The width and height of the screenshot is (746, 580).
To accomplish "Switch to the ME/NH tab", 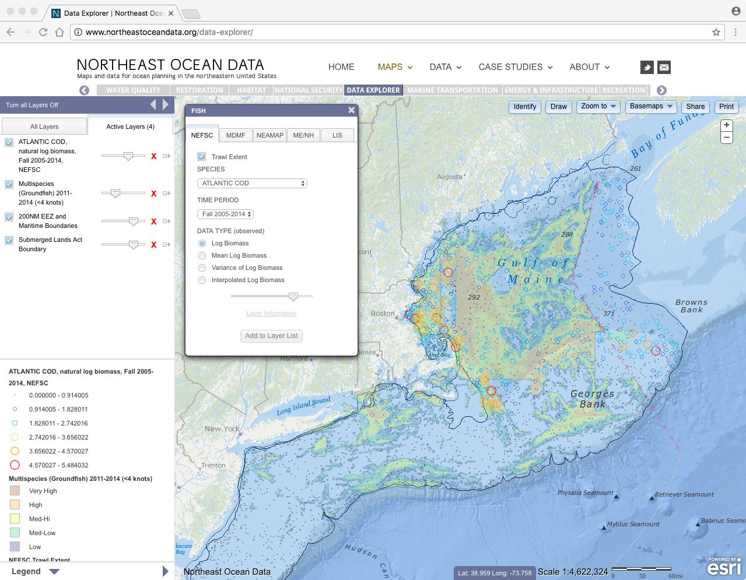I will tap(303, 135).
